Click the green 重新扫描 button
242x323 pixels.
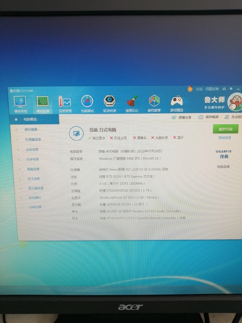tap(226, 129)
